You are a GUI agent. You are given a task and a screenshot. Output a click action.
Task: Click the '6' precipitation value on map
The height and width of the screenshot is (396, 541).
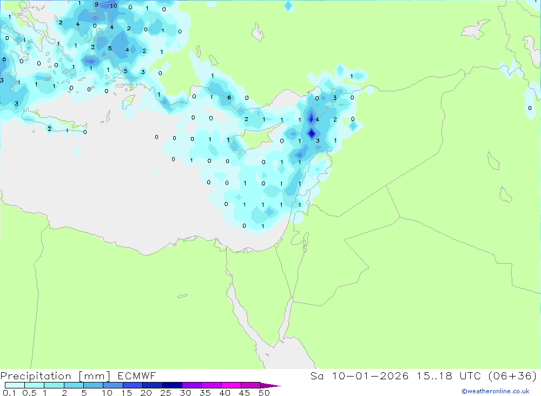tap(229, 98)
